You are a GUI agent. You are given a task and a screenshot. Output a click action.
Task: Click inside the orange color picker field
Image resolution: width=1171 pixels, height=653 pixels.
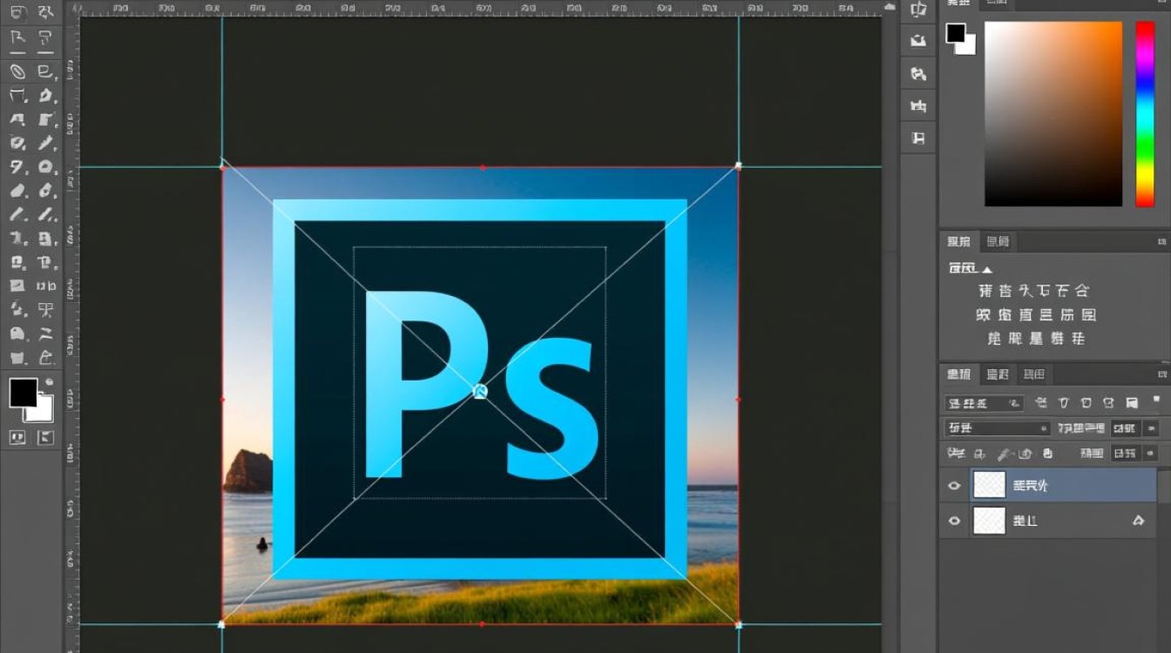click(1053, 114)
